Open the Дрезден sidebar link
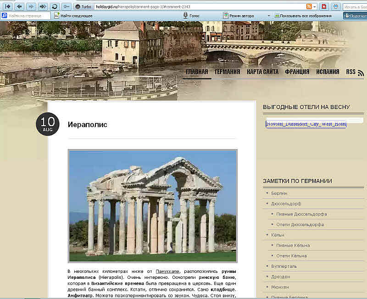The image size is (367, 299). click(280, 277)
